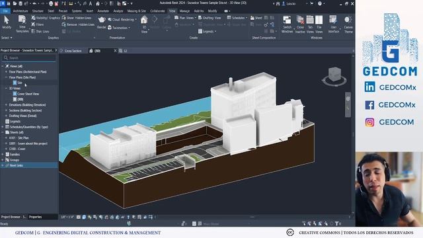Click Tile Views
The image size is (423, 238).
click(x=319, y=24)
